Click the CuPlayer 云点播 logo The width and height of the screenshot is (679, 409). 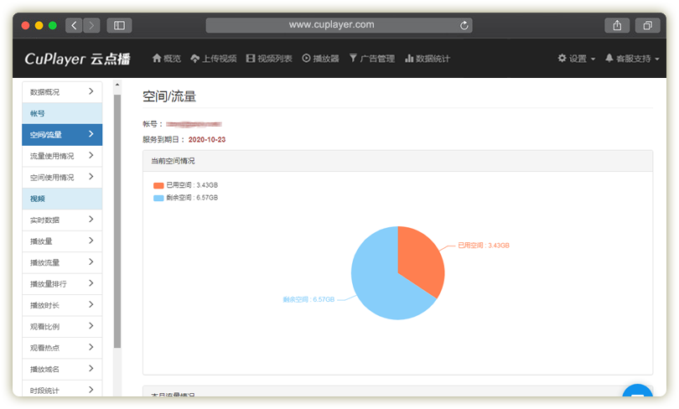[x=76, y=59]
